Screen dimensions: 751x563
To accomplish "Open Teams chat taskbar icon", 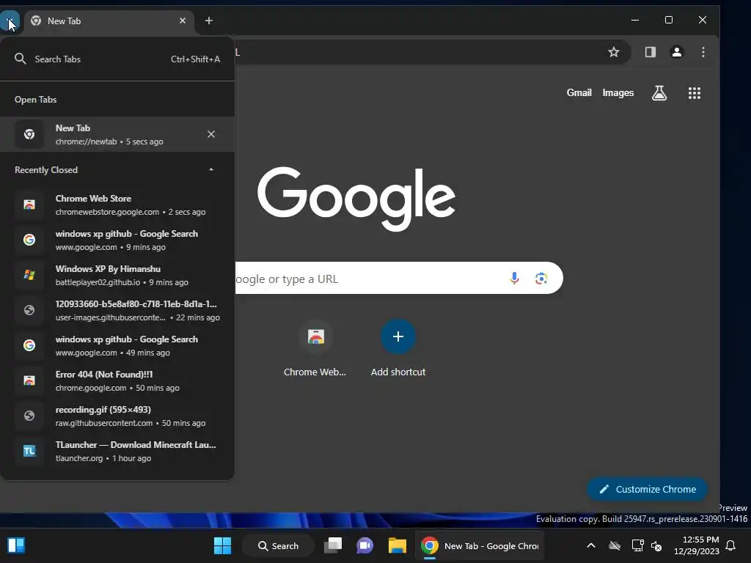I will point(365,545).
